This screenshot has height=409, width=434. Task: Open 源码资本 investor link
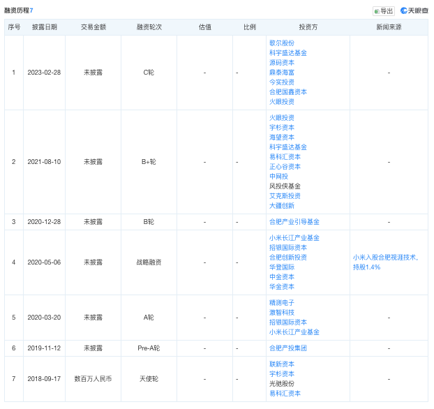[281, 62]
